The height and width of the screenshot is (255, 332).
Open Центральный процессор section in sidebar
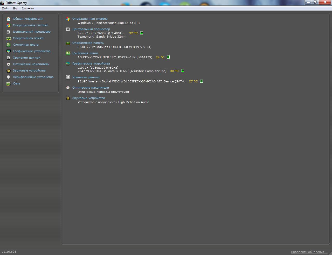(32, 32)
